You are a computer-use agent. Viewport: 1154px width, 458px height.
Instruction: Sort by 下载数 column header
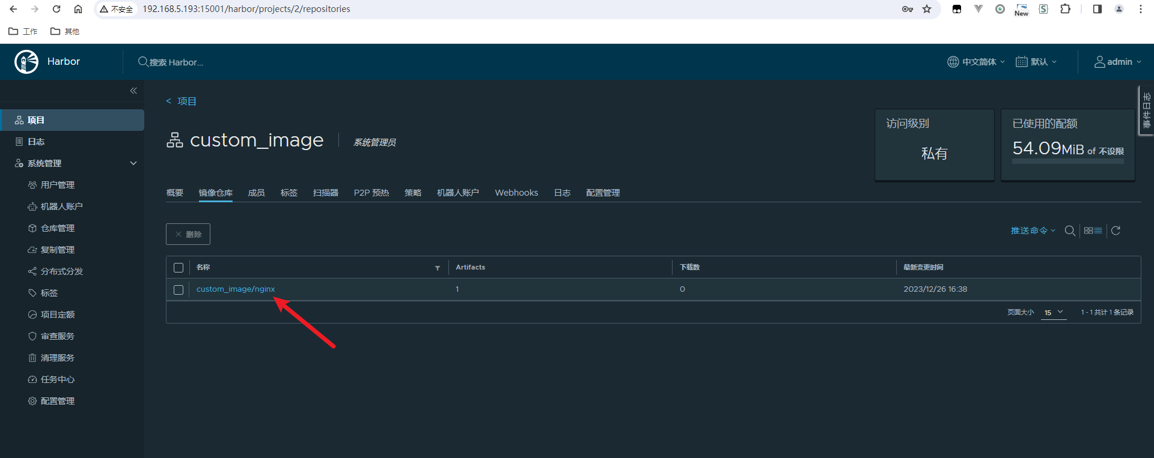tap(690, 268)
